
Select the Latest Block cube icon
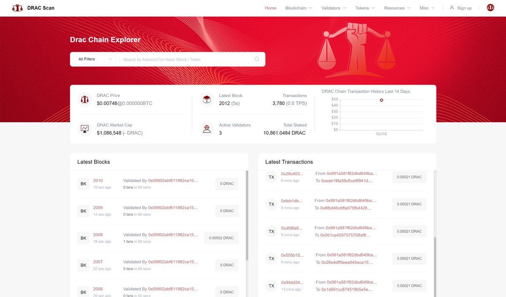pyautogui.click(x=207, y=99)
